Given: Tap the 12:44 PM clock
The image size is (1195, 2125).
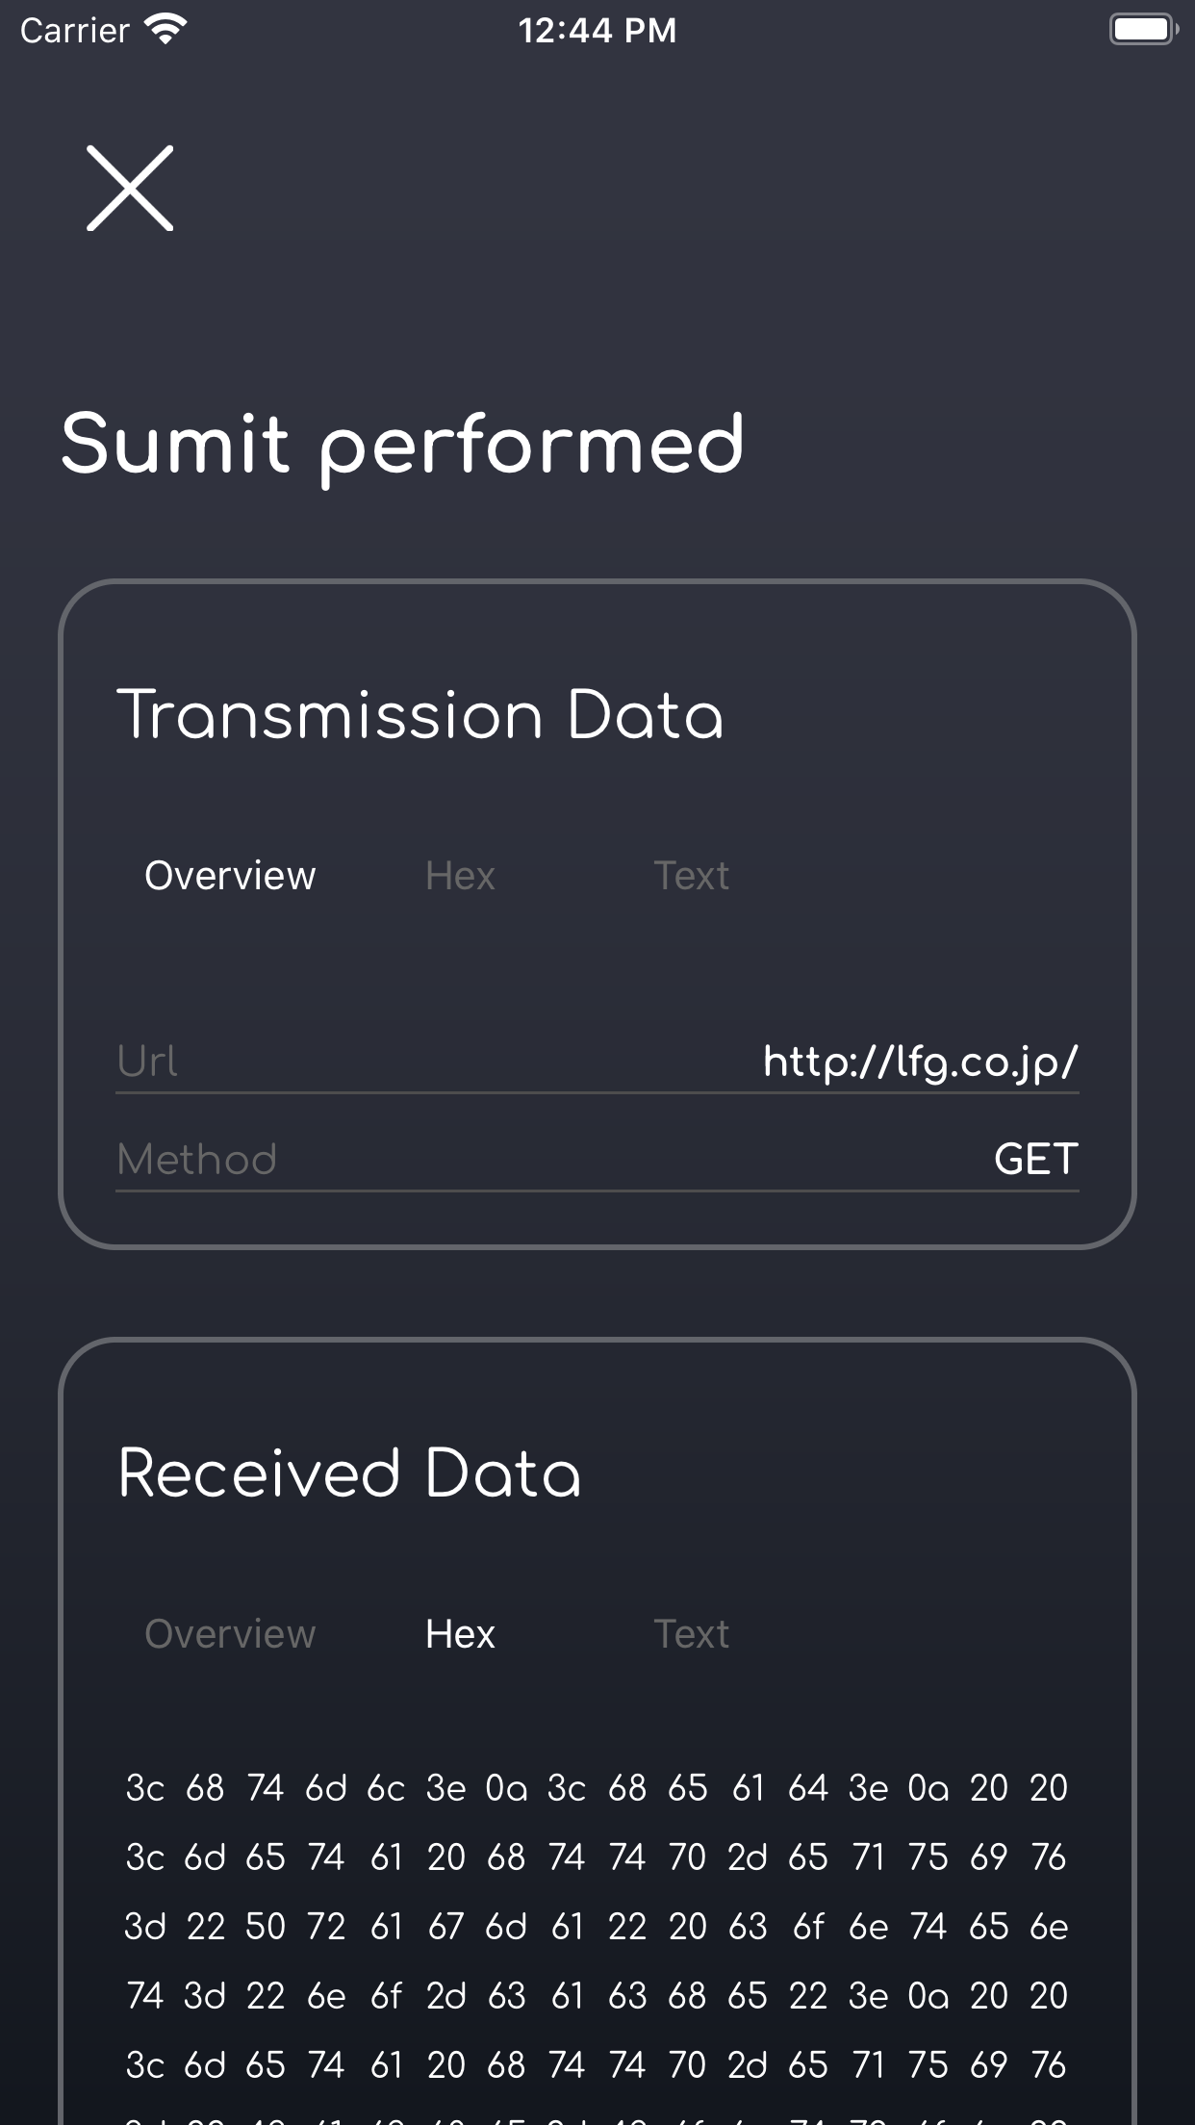Looking at the screenshot, I should pyautogui.click(x=597, y=31).
